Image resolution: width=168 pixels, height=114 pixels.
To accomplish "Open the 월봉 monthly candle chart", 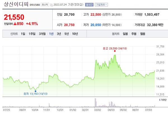I will click(x=143, y=34).
